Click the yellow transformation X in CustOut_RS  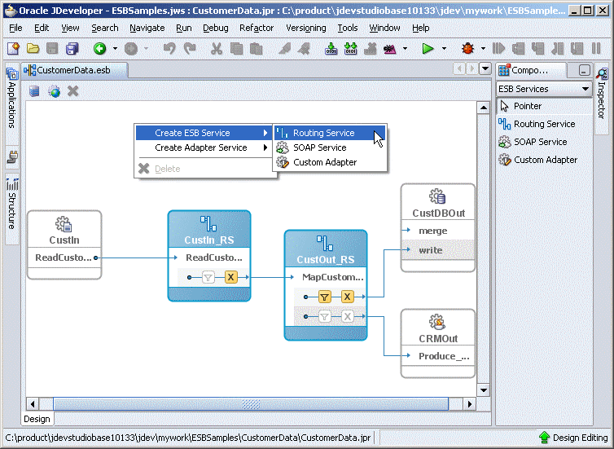click(x=347, y=297)
